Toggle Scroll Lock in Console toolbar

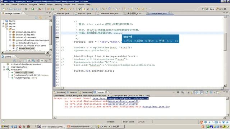(192, 92)
